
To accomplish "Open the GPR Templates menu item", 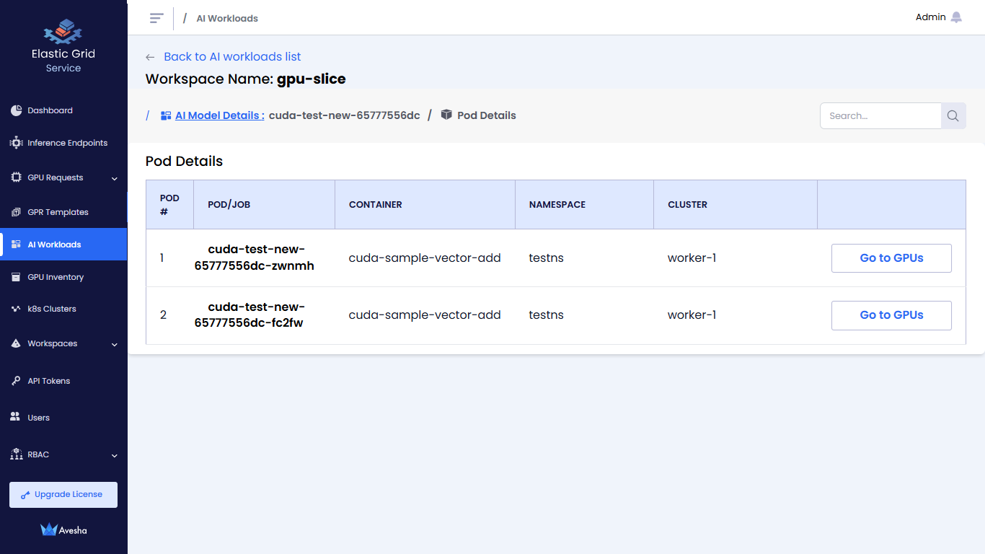I will click(x=58, y=212).
